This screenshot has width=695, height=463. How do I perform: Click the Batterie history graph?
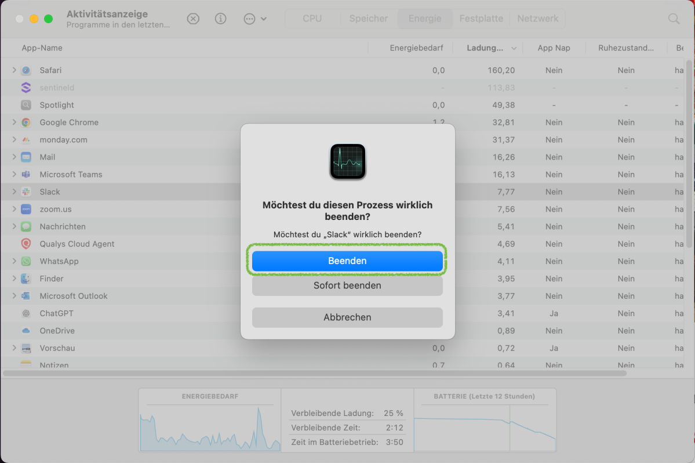[485, 428]
